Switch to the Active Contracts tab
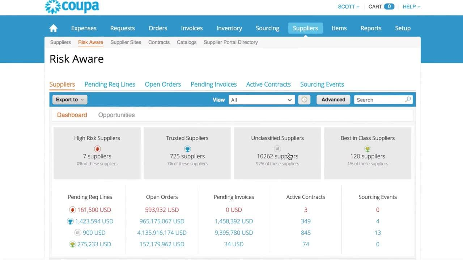 268,84
